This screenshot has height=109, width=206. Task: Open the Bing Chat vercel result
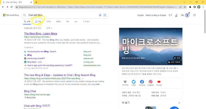30,91
